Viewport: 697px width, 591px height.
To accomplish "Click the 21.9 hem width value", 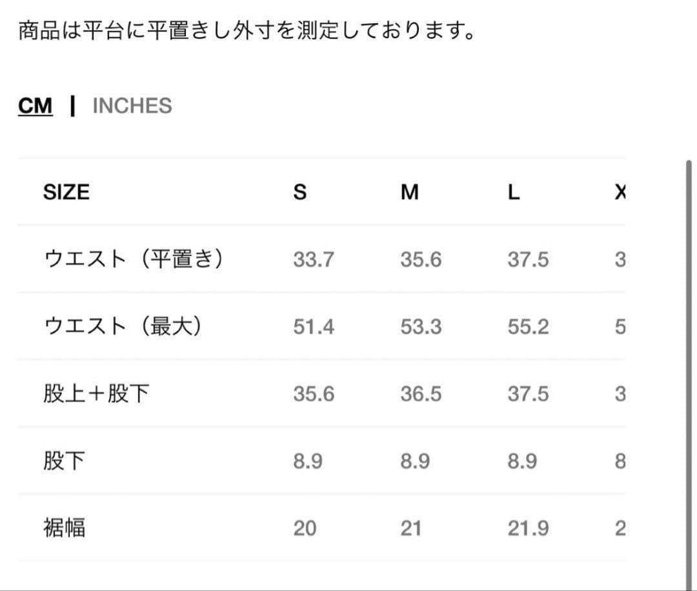I will point(528,528).
